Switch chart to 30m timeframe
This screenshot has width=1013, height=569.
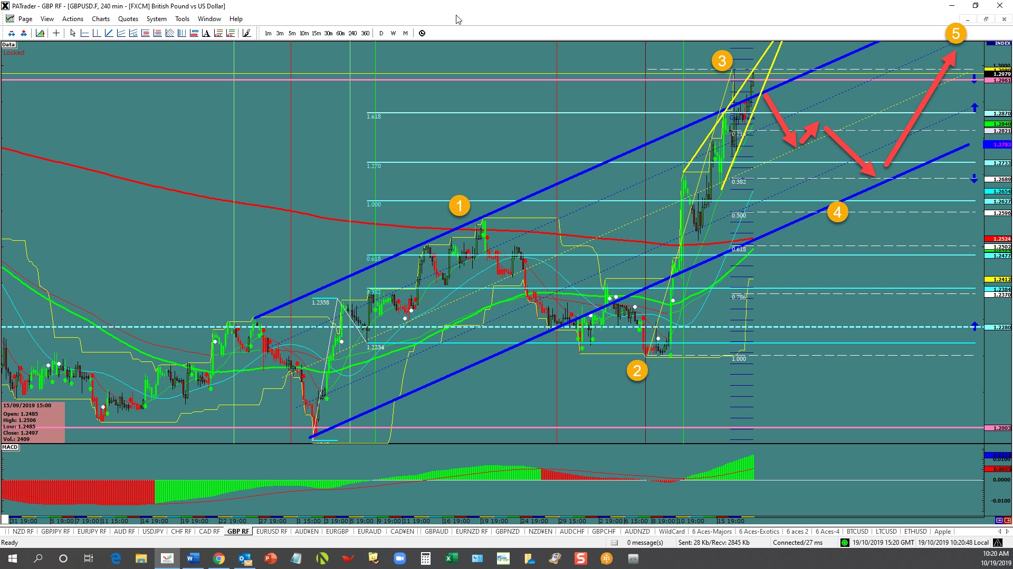[328, 33]
